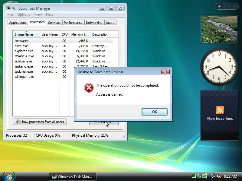Go to the Networking tab

(94, 23)
